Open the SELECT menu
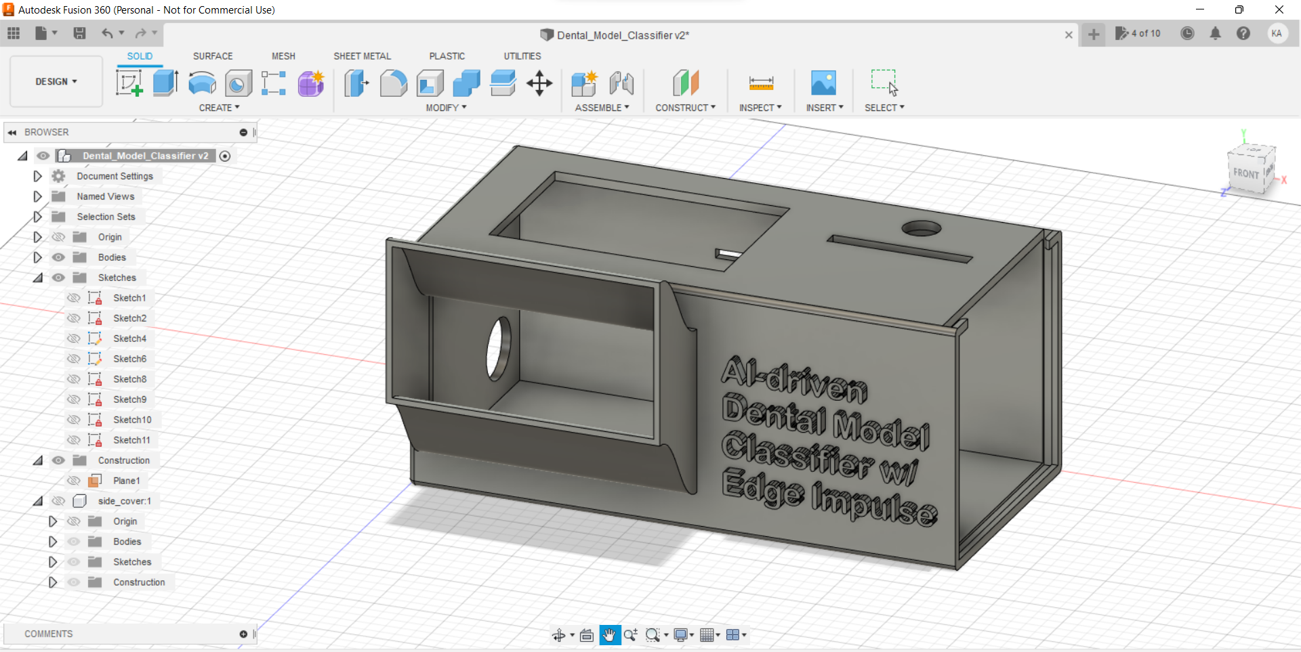Screen dimensions: 1301x652 click(x=884, y=108)
